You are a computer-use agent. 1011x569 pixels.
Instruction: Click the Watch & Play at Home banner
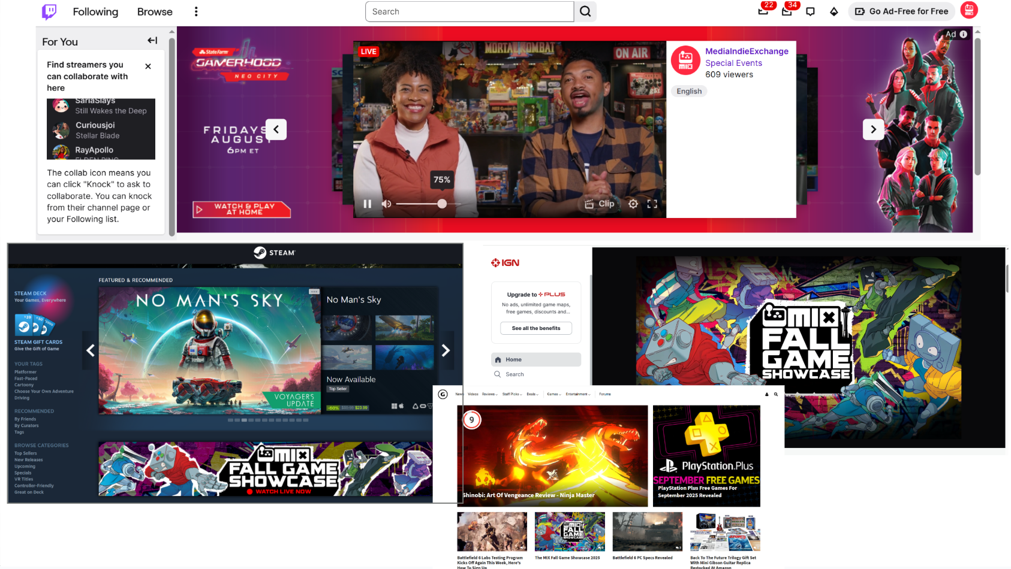coord(242,209)
